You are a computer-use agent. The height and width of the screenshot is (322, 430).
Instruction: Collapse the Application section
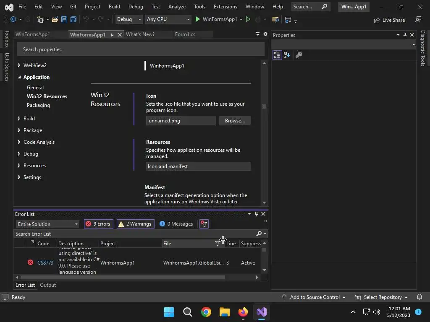(x=19, y=77)
